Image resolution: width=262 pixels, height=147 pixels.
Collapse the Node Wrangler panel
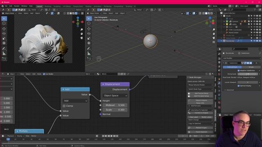(188, 77)
